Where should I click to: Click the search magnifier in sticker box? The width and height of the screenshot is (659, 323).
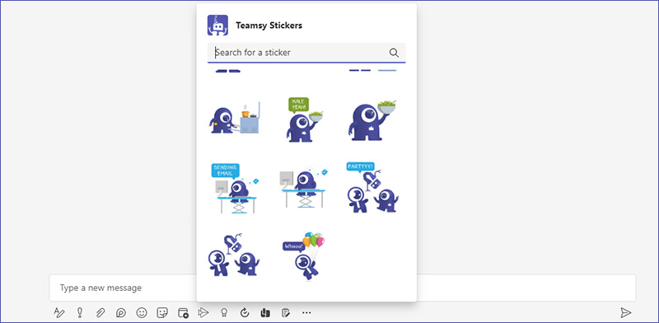[x=394, y=53]
